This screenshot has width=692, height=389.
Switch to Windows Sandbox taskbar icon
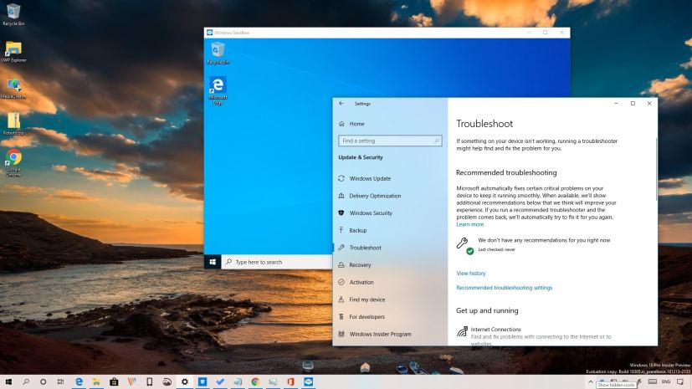pyautogui.click(x=308, y=381)
